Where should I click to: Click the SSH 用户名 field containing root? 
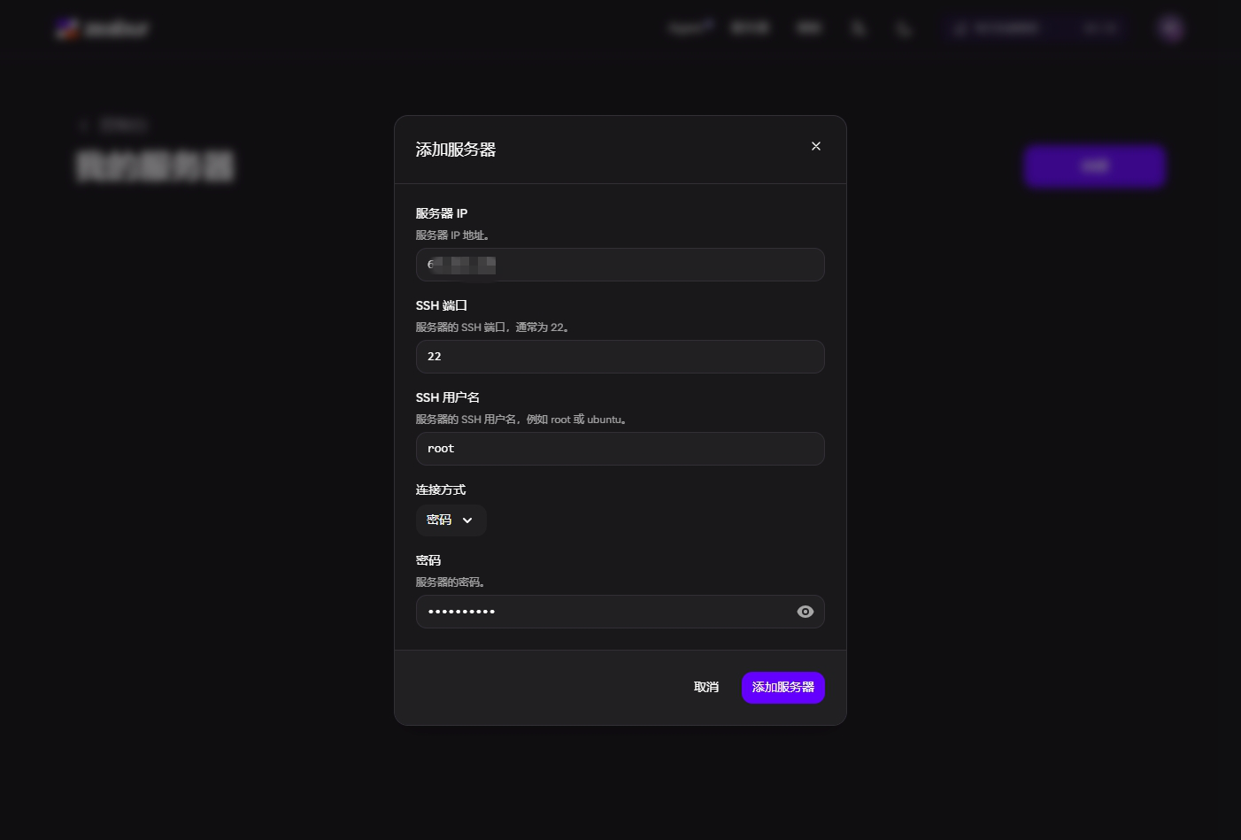[620, 449]
